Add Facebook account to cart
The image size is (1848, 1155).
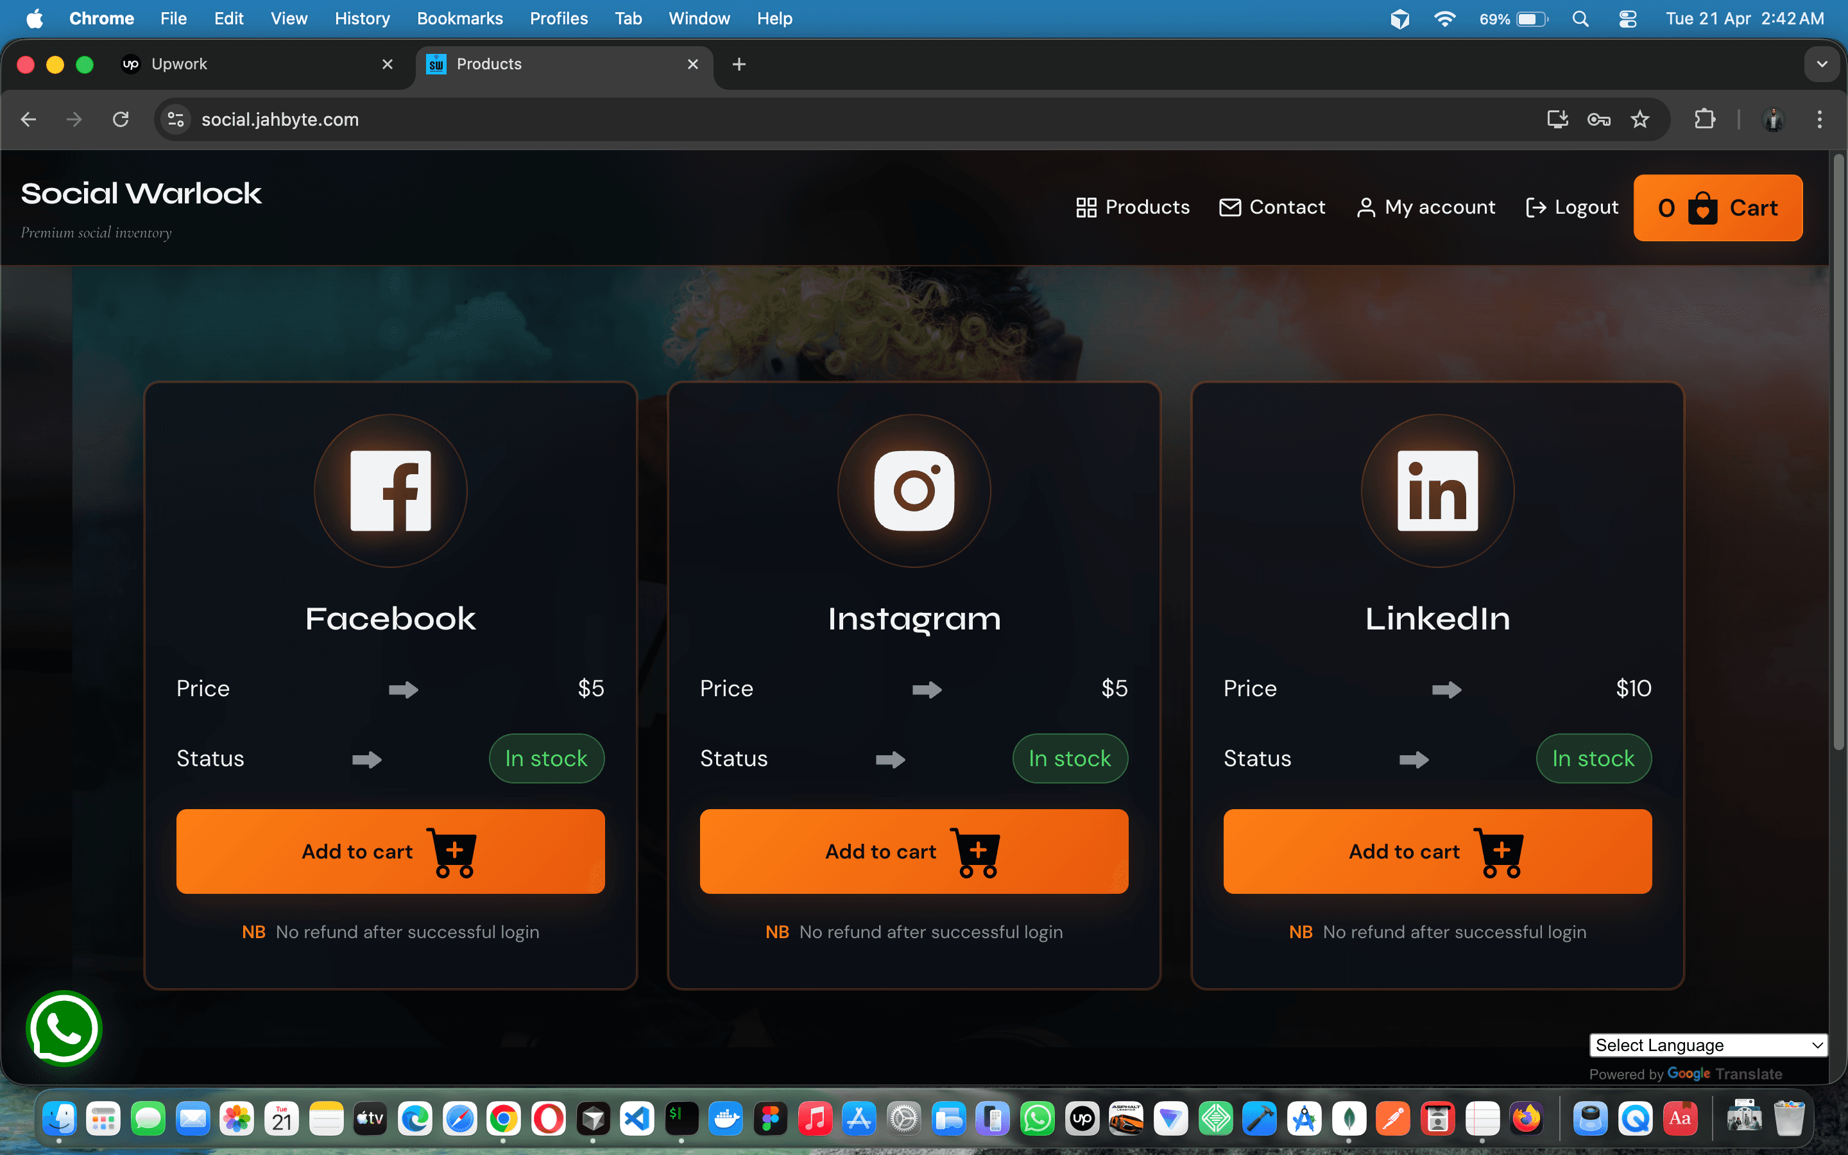390,851
